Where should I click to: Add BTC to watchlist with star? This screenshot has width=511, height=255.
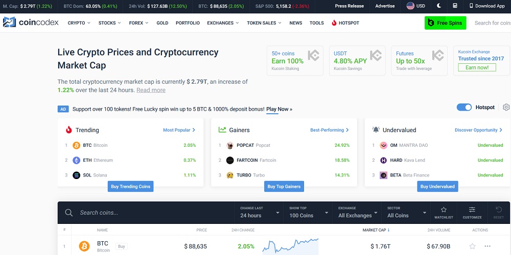pos(472,246)
